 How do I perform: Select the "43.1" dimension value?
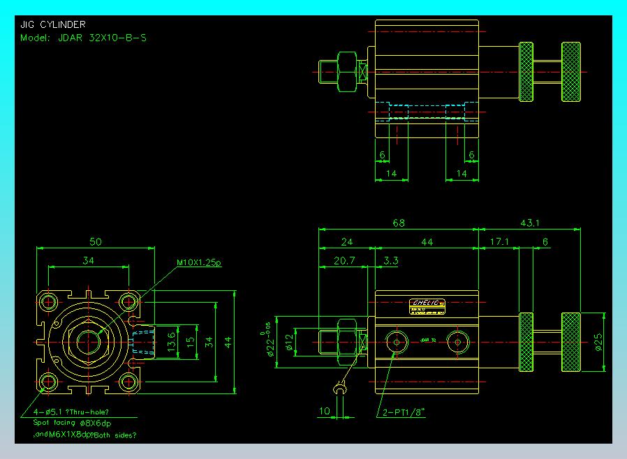(530, 223)
